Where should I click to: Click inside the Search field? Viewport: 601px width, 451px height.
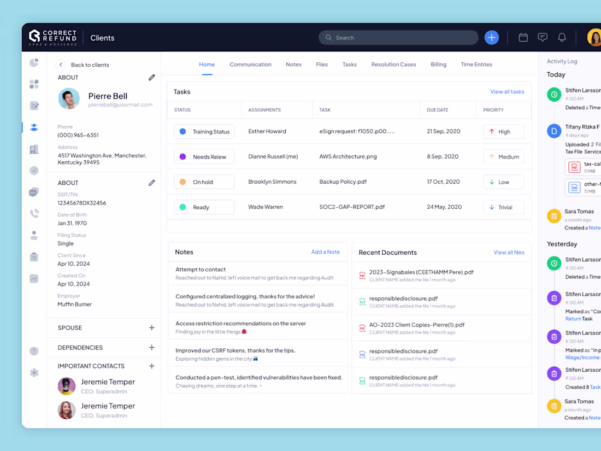coord(398,37)
